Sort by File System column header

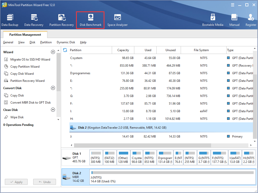[204, 50]
